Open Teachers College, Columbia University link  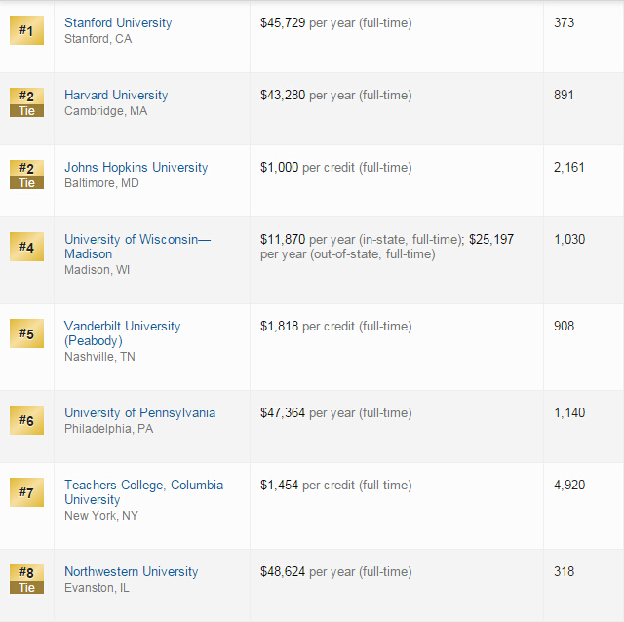pos(143,492)
